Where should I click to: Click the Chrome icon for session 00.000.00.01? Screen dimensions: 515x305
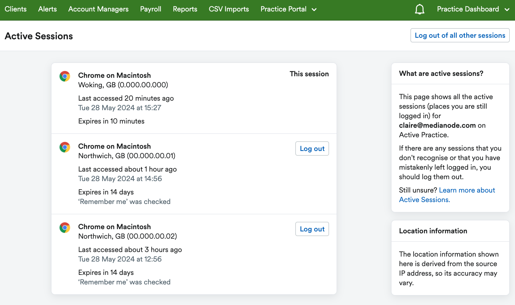pos(65,147)
